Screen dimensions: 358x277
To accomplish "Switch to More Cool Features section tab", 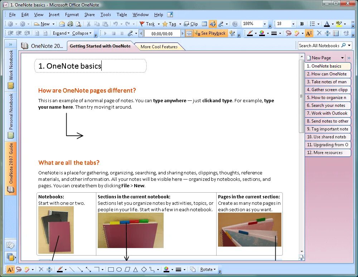I will pos(159,47).
